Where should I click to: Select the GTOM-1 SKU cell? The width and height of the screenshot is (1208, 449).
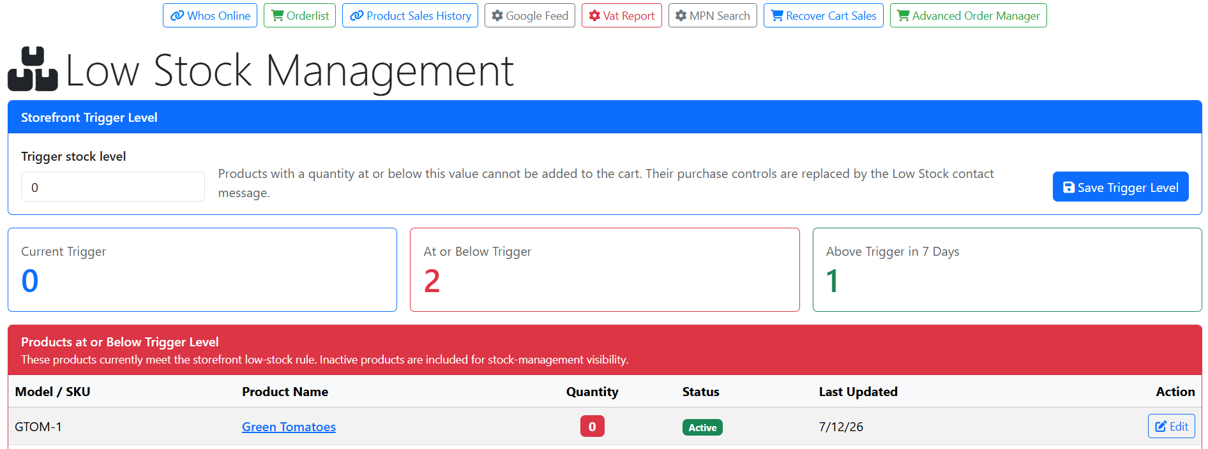click(x=38, y=427)
